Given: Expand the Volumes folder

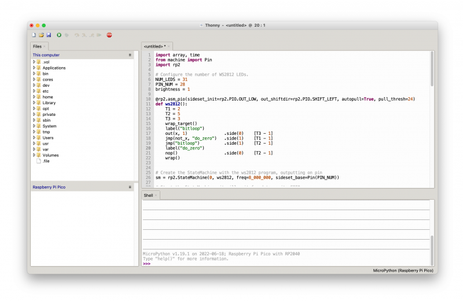Looking at the screenshot, I should coord(34,155).
